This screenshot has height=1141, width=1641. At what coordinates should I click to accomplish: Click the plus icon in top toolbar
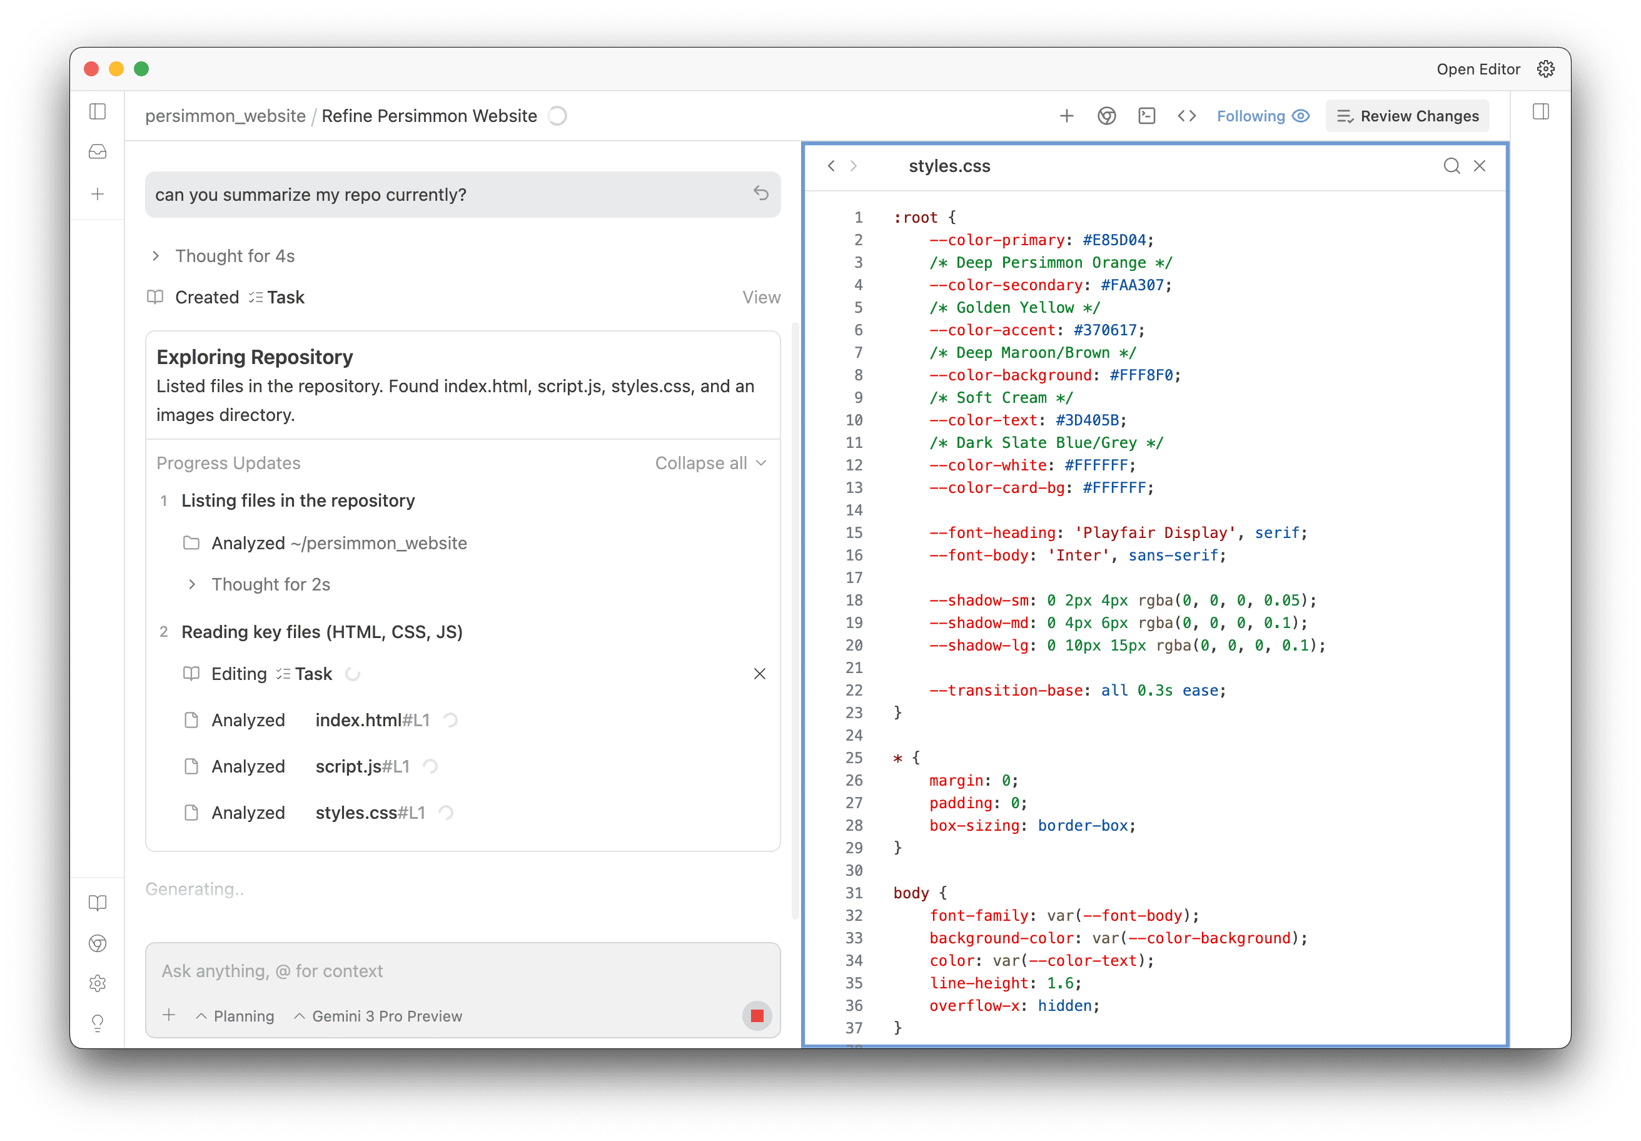pyautogui.click(x=1066, y=116)
